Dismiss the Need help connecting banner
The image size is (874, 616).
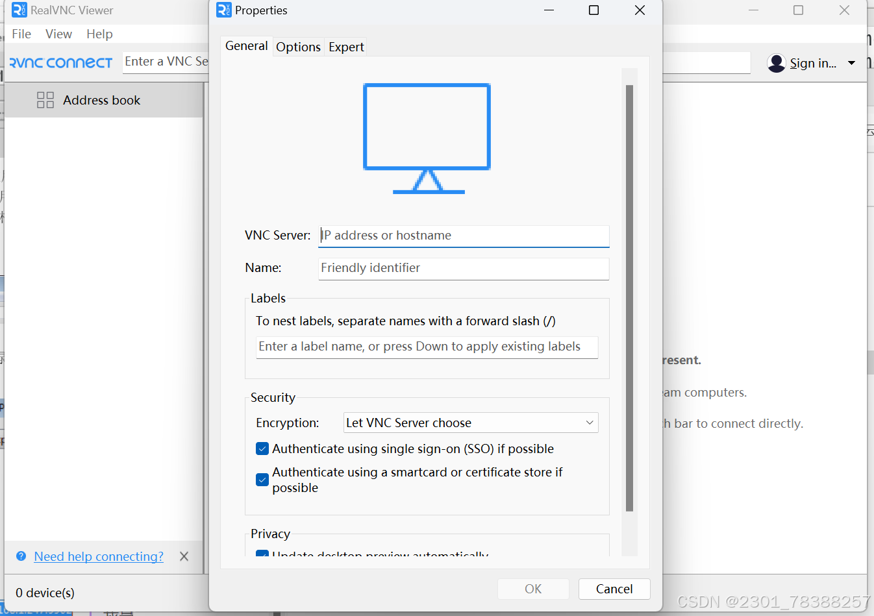coord(184,556)
